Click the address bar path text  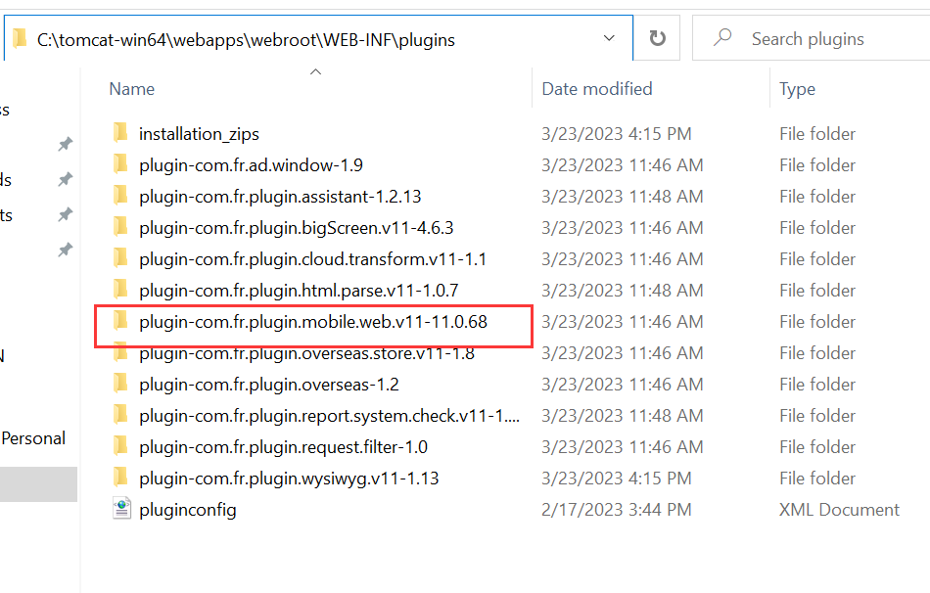[x=246, y=40]
